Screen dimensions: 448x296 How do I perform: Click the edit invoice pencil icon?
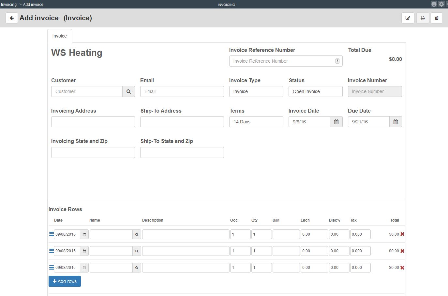[408, 18]
